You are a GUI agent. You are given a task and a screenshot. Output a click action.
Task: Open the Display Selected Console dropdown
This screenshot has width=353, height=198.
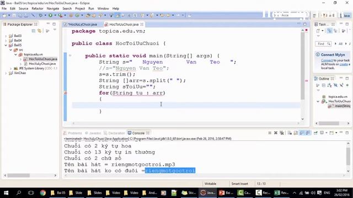(x=327, y=133)
